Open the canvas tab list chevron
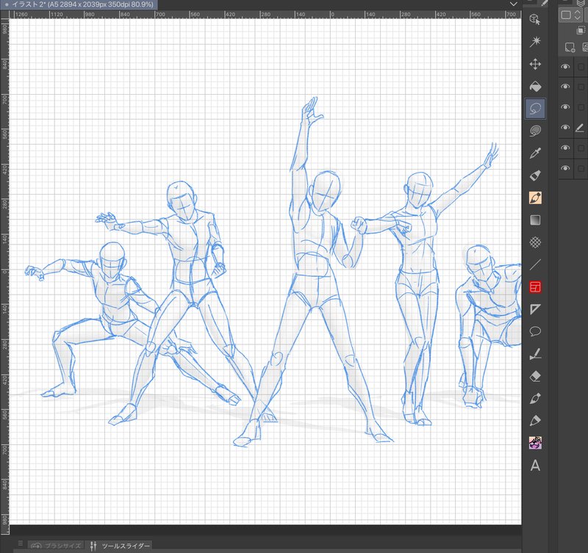The image size is (588, 553). (x=513, y=4)
